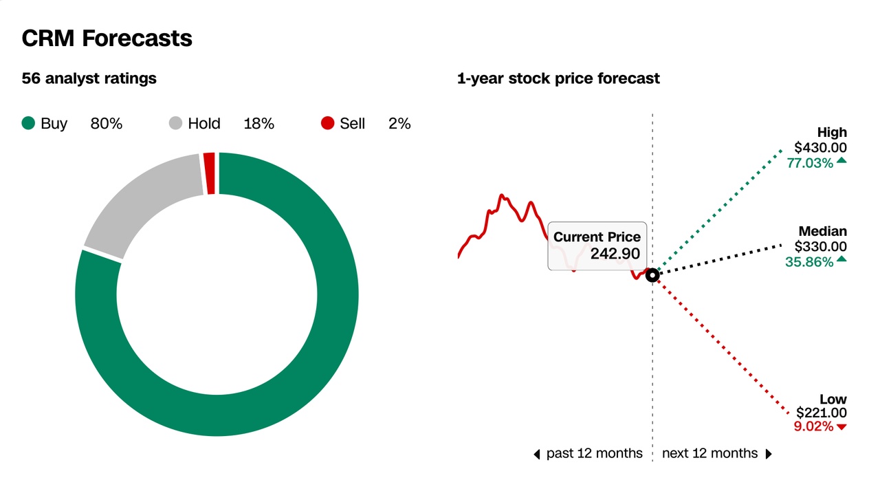
Task: Click the green up triangle beside 35.86%
Action: pos(841,260)
